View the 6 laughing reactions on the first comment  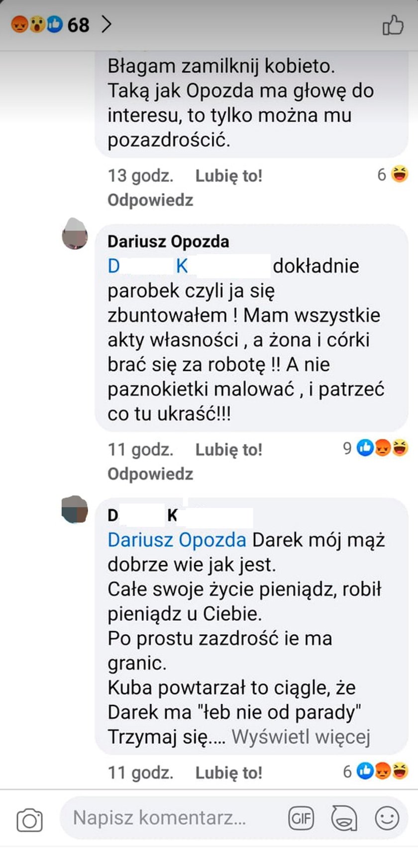pyautogui.click(x=393, y=174)
